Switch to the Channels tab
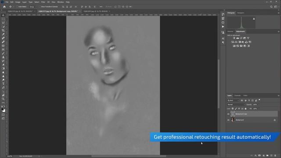 (x=238, y=96)
